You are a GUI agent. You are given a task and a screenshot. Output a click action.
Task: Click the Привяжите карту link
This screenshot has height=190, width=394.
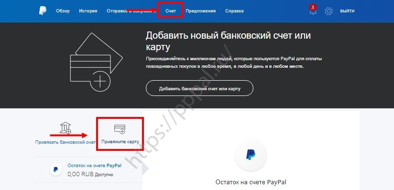pos(120,142)
